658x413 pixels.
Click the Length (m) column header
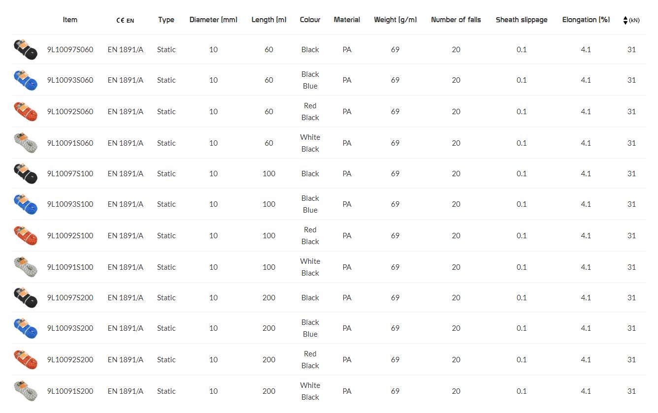268,20
